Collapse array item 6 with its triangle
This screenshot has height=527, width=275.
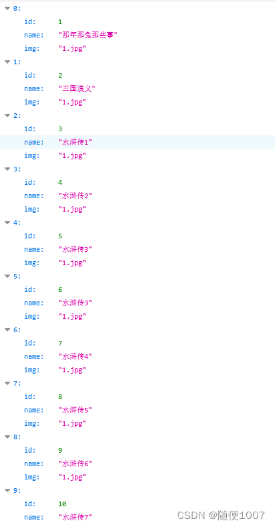coord(7,329)
